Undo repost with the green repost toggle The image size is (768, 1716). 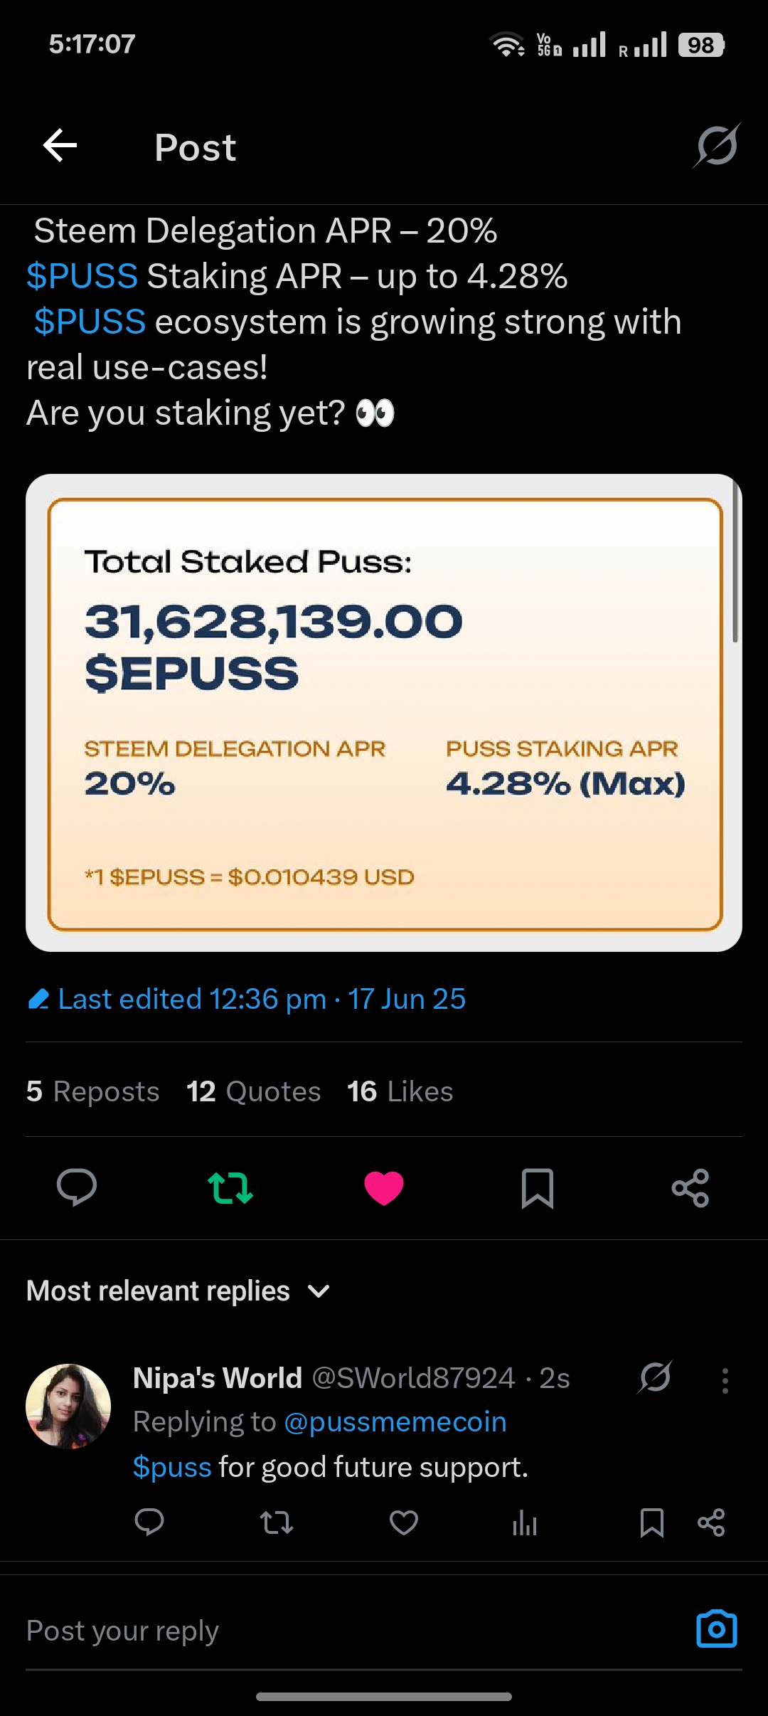pos(230,1187)
